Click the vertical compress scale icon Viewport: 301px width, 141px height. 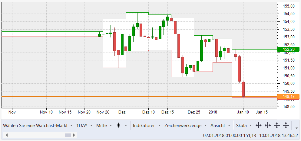click(x=286, y=125)
